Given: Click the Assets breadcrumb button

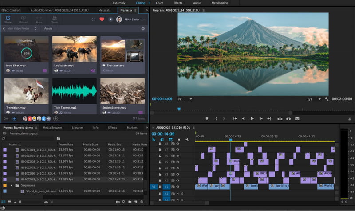Looking at the screenshot, I should (x=48, y=29).
